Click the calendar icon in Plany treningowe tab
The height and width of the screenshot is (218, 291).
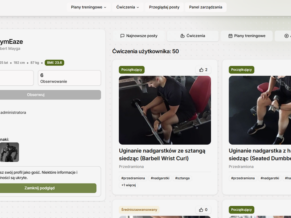click(x=230, y=36)
